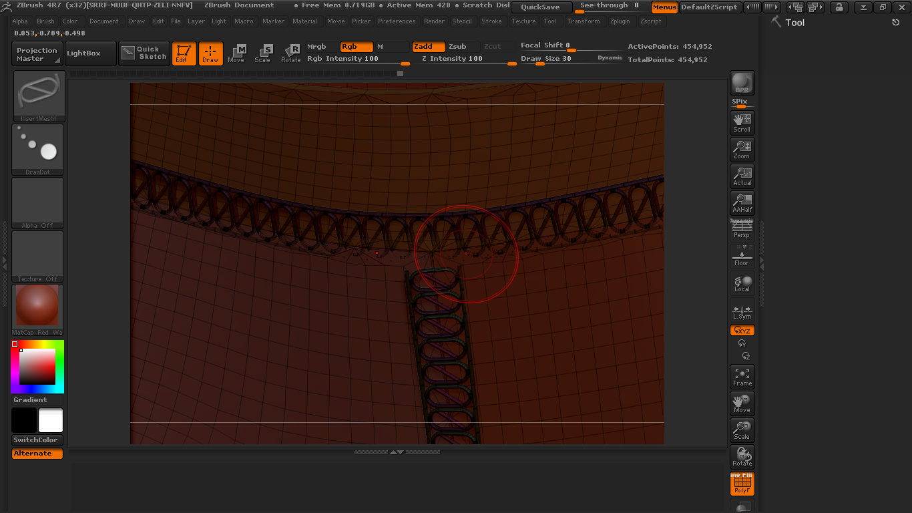Open the InsertMesh brush thumbnail
912x513 pixels.
point(39,96)
